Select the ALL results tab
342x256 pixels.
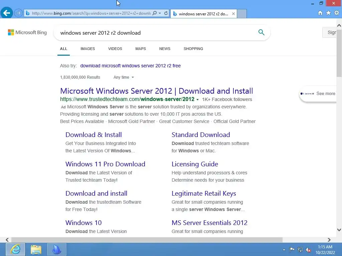pyautogui.click(x=63, y=49)
